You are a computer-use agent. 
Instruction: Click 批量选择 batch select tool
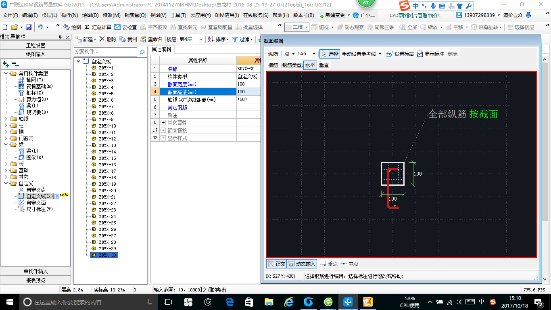click(249, 27)
